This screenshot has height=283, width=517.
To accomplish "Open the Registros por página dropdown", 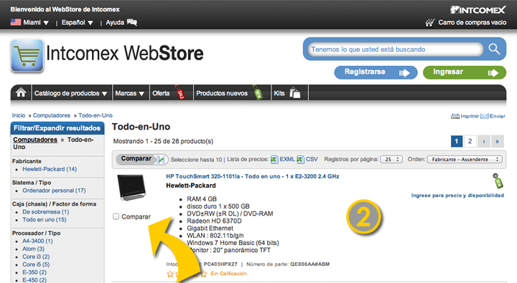I will tap(391, 159).
